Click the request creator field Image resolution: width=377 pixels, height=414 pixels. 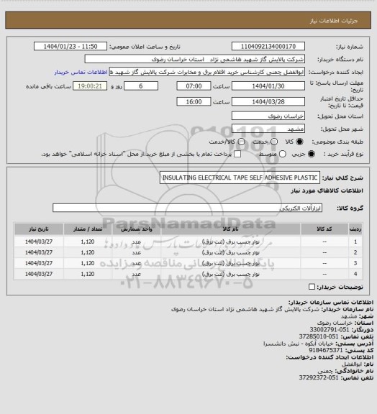(207, 72)
